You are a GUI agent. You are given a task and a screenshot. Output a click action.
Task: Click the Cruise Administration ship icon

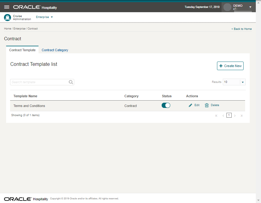click(7, 17)
